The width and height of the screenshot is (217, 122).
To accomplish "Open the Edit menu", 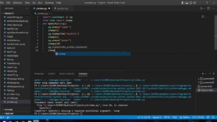I will point(8,3).
